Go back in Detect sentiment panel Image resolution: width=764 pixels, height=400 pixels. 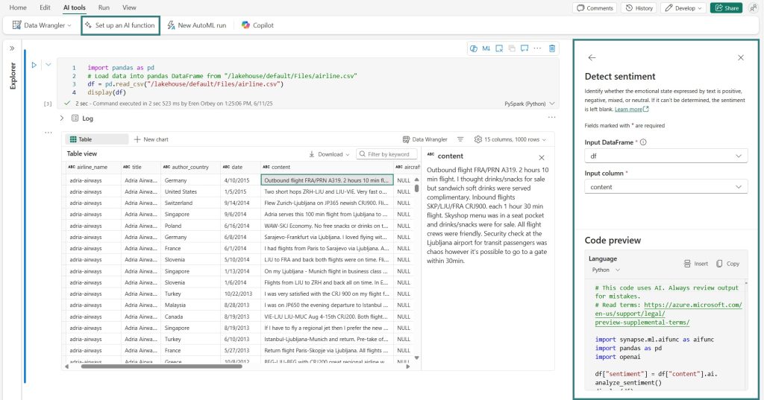tap(592, 57)
